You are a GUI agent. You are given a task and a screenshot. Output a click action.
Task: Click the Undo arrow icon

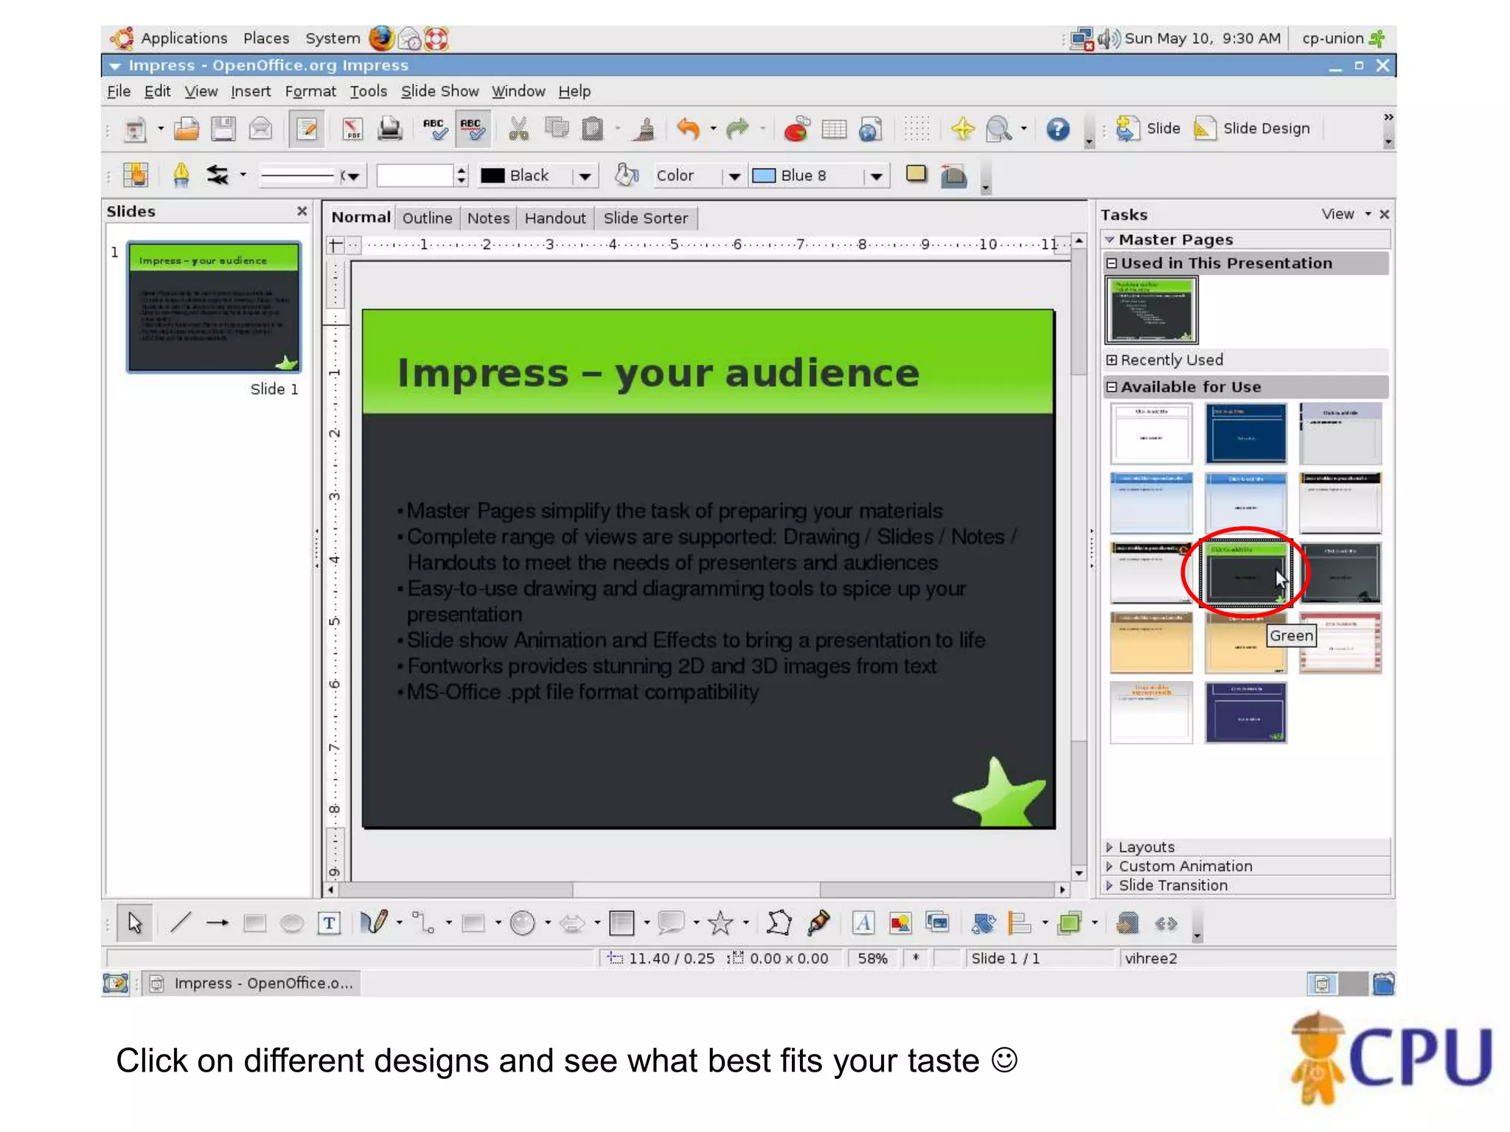(x=688, y=130)
